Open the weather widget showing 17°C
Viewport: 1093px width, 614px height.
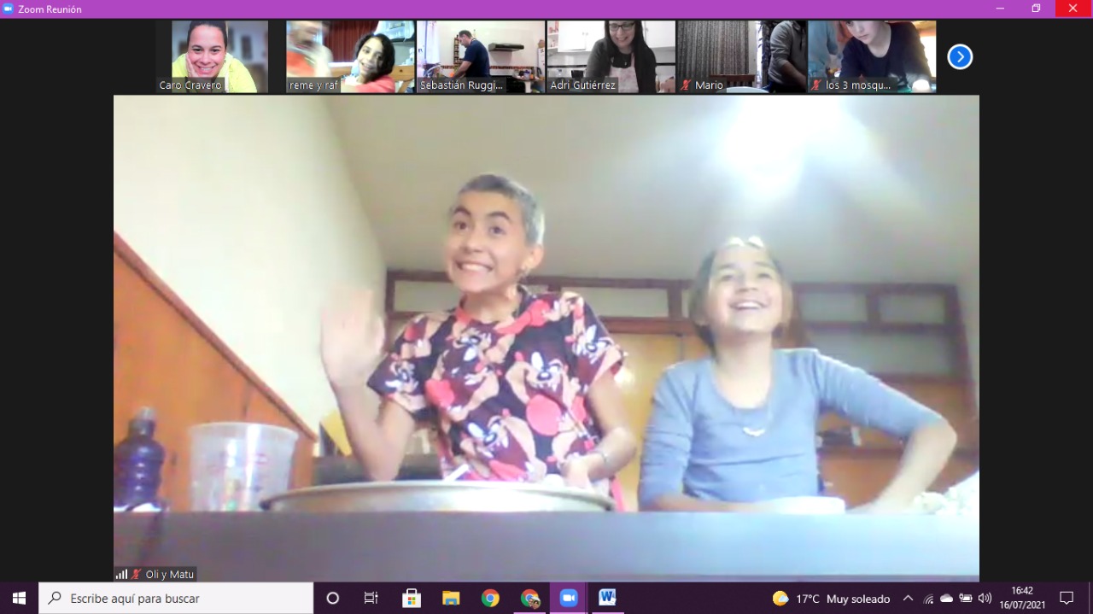pos(831,599)
